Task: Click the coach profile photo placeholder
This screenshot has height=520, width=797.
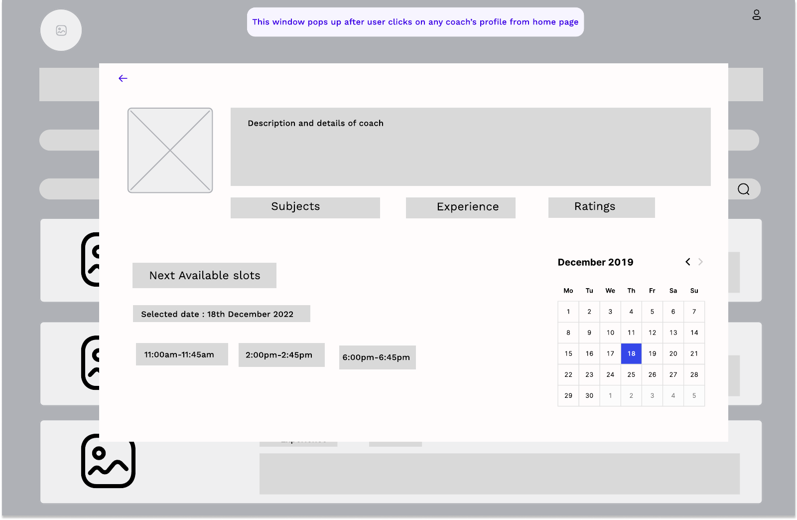Action: (x=170, y=151)
